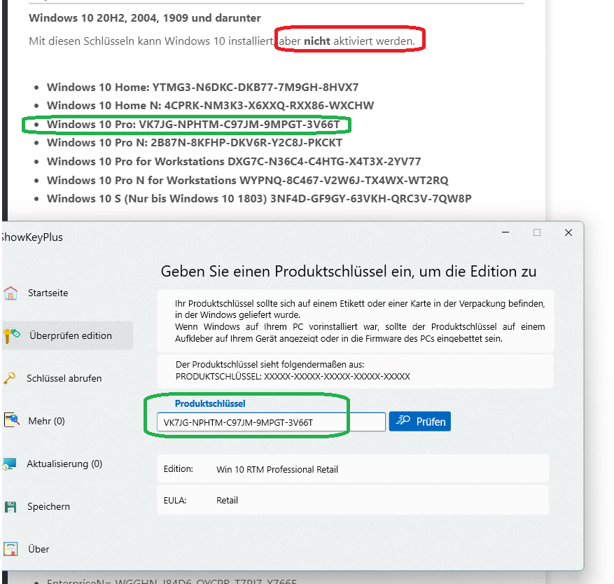
Task: Click the Windows 10 Home N key line
Action: (x=210, y=105)
